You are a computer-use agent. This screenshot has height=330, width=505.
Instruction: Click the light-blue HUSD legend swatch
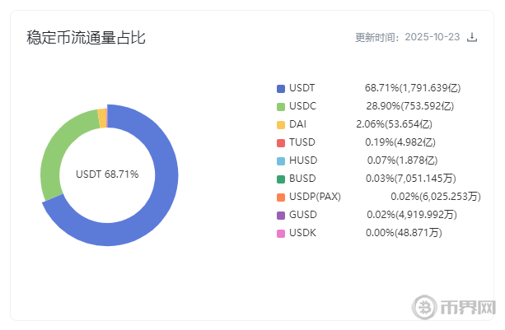(x=281, y=160)
